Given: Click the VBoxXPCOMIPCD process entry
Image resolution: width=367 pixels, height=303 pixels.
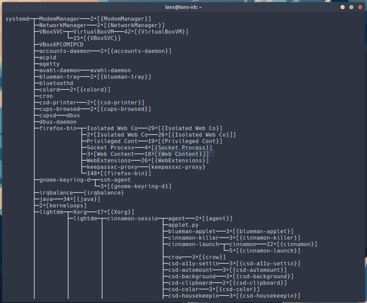Looking at the screenshot, I should (61, 44).
